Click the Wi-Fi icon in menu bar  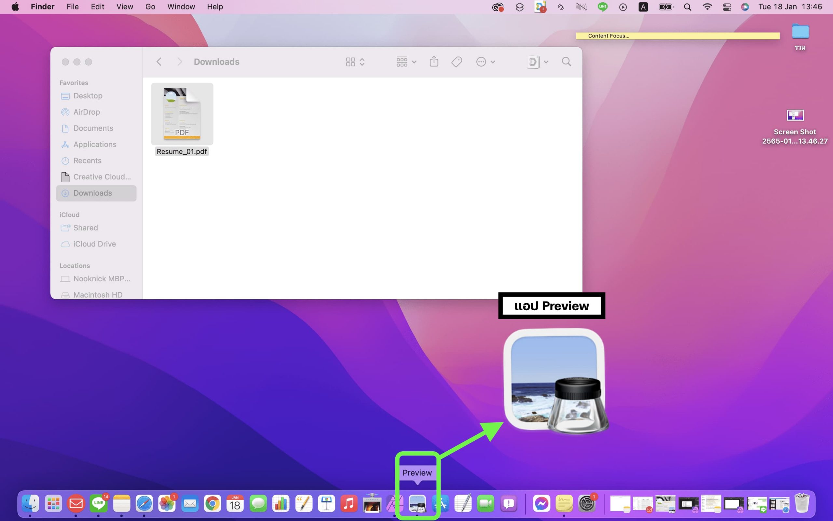pos(707,7)
